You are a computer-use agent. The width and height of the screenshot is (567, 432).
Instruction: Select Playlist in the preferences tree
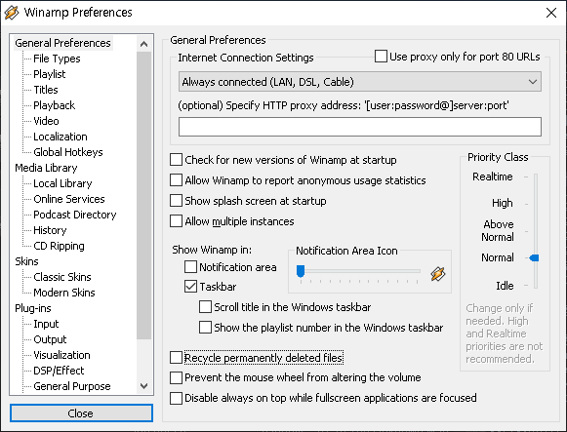coord(50,74)
